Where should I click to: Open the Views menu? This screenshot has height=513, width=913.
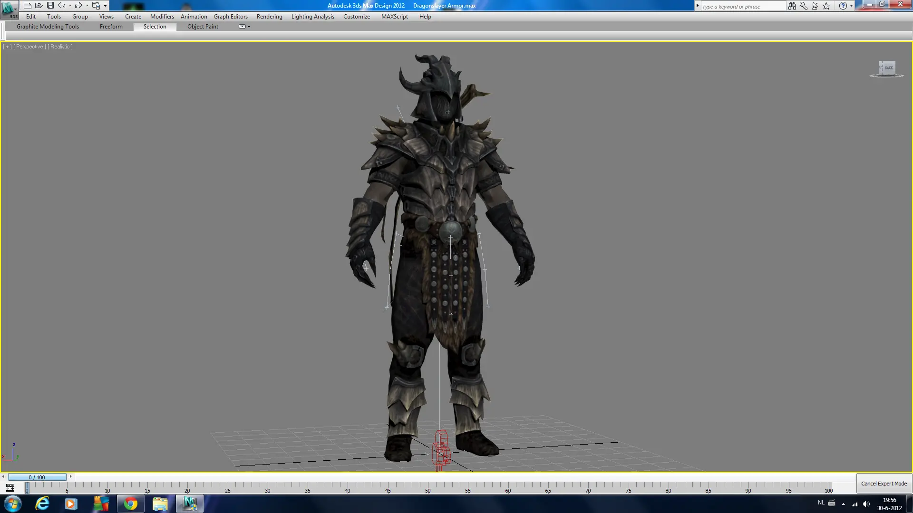pos(107,17)
